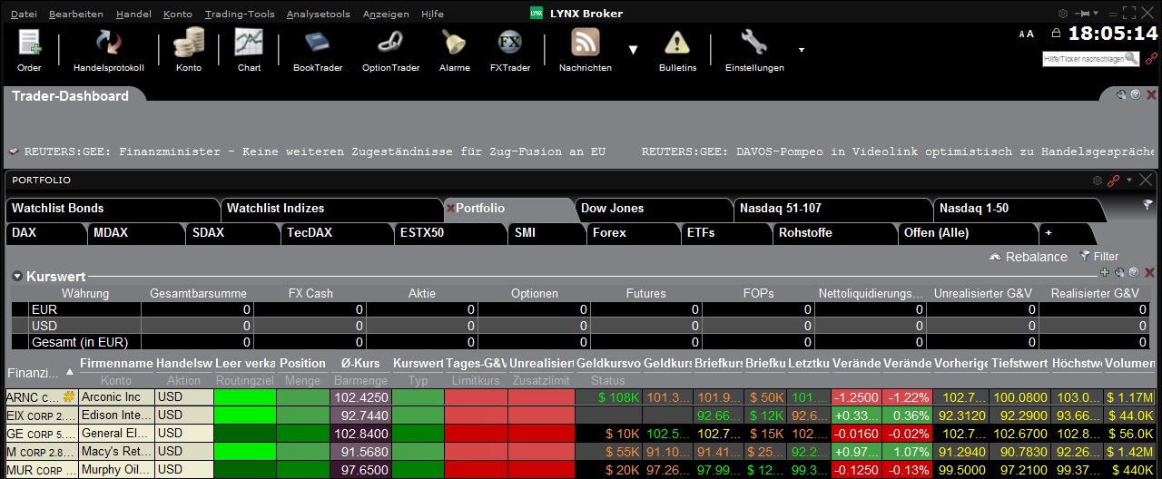Image resolution: width=1162 pixels, height=479 pixels.
Task: Click the Hilfe/Ticker nachschlagen search field
Action: coord(1084,58)
